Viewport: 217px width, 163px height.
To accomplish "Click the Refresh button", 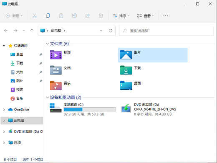I will (x=111, y=31).
